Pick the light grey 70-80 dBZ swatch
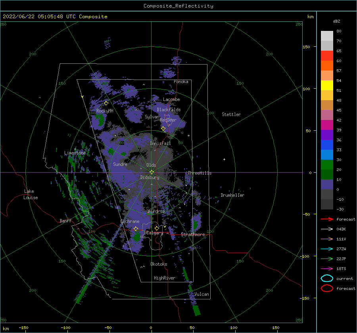 pyautogui.click(x=327, y=36)
